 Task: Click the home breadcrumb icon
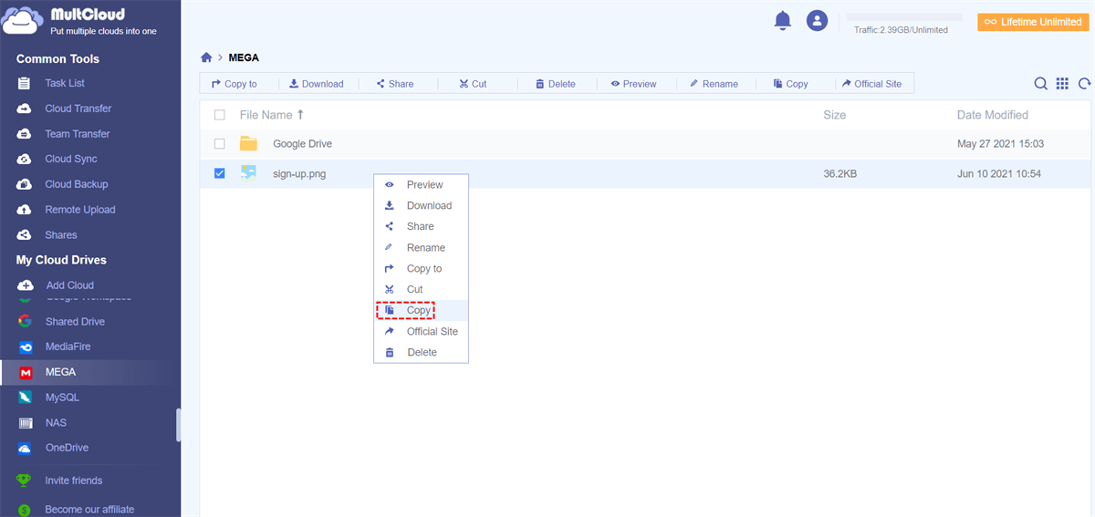206,57
